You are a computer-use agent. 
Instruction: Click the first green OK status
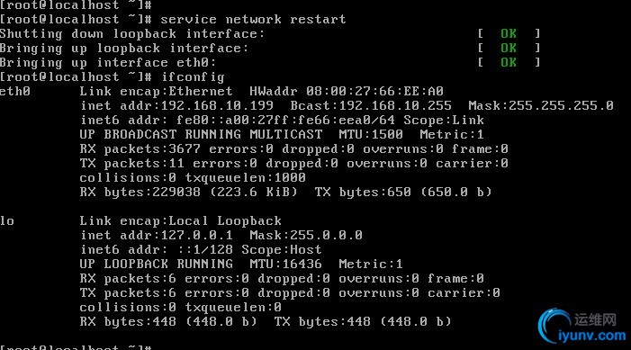[509, 34]
